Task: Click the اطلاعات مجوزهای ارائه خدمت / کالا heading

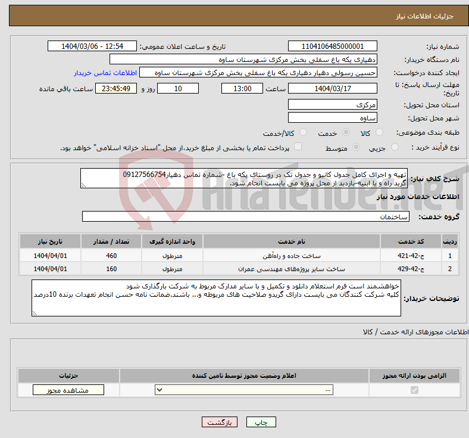Action: click(415, 332)
